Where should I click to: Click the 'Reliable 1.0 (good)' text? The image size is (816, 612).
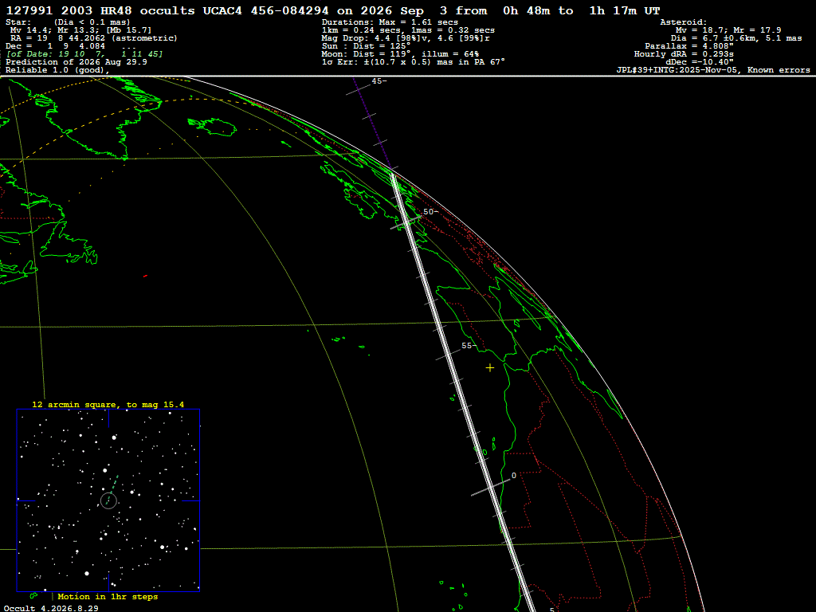[57, 70]
